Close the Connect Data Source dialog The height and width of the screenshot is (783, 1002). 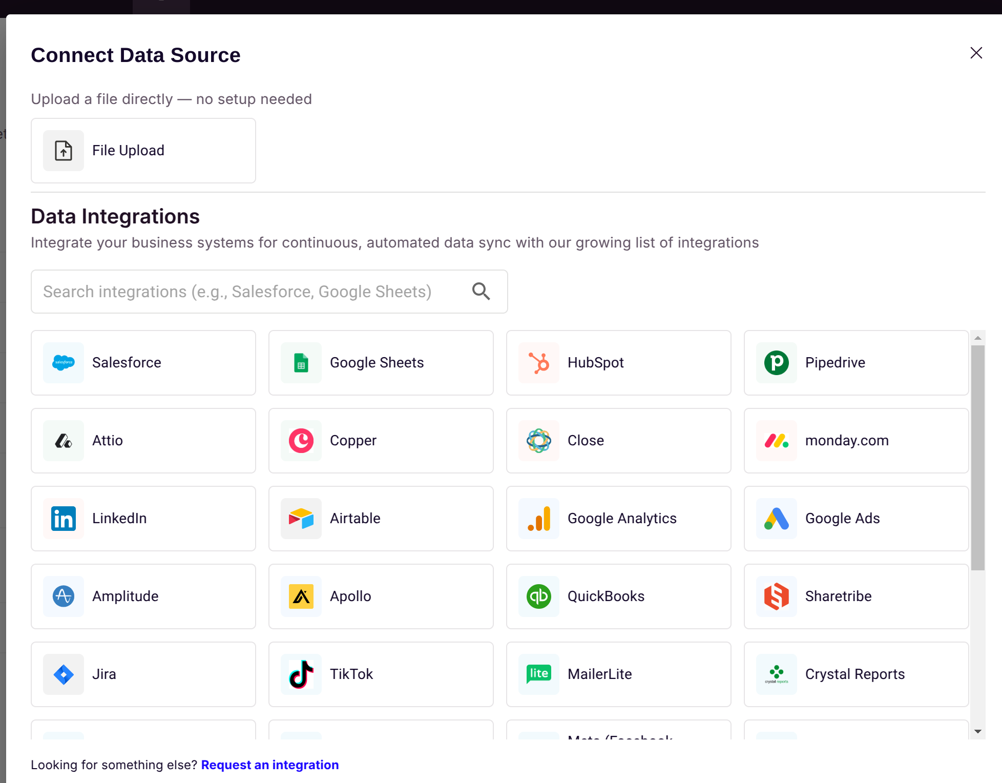[x=976, y=53]
